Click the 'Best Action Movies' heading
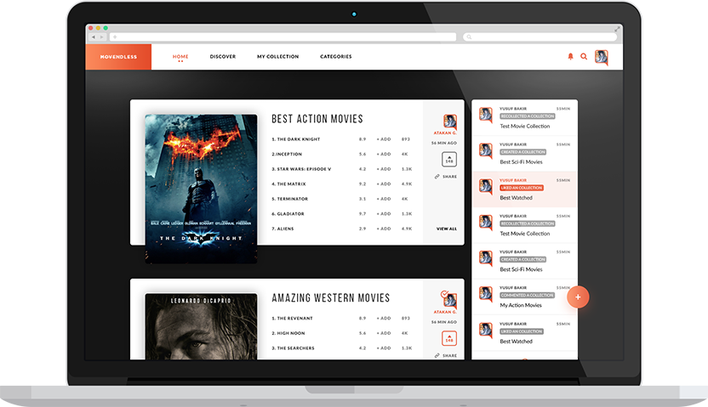Image resolution: width=708 pixels, height=407 pixels. click(x=317, y=119)
